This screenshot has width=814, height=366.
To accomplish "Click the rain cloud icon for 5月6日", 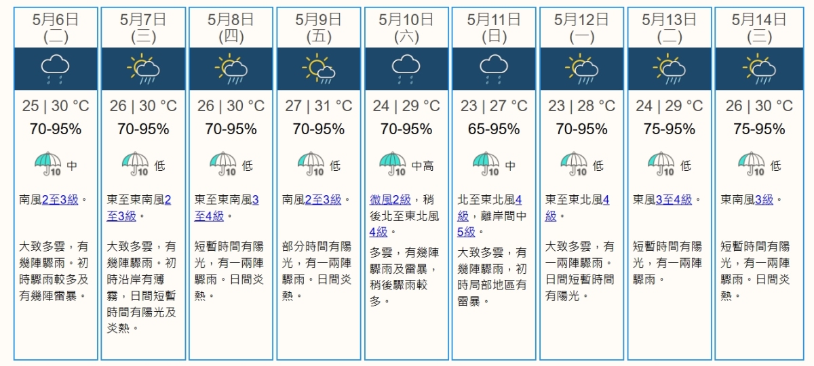I will pos(56,69).
